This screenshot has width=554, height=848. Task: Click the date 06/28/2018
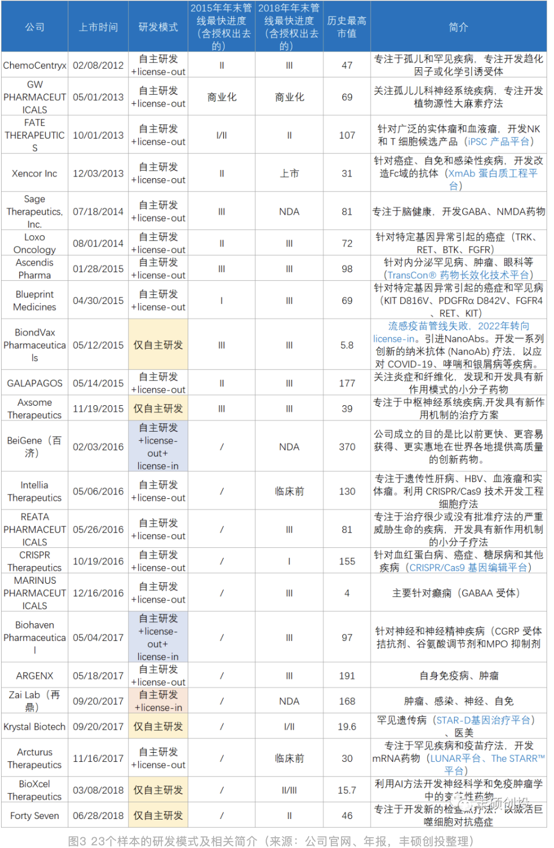tap(98, 816)
